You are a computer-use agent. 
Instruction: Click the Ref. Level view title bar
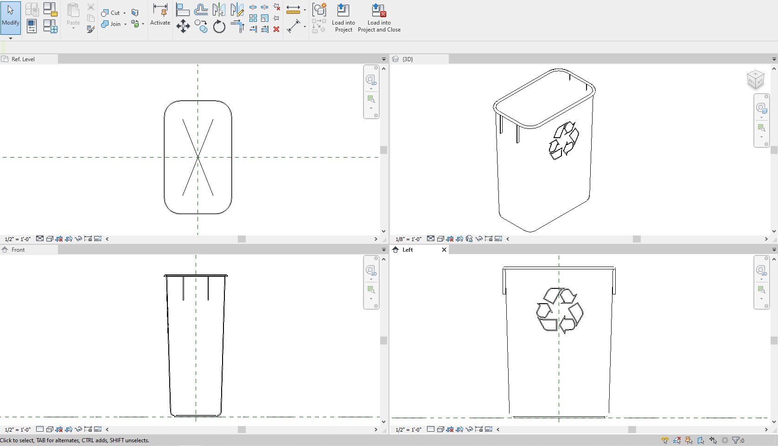point(22,59)
